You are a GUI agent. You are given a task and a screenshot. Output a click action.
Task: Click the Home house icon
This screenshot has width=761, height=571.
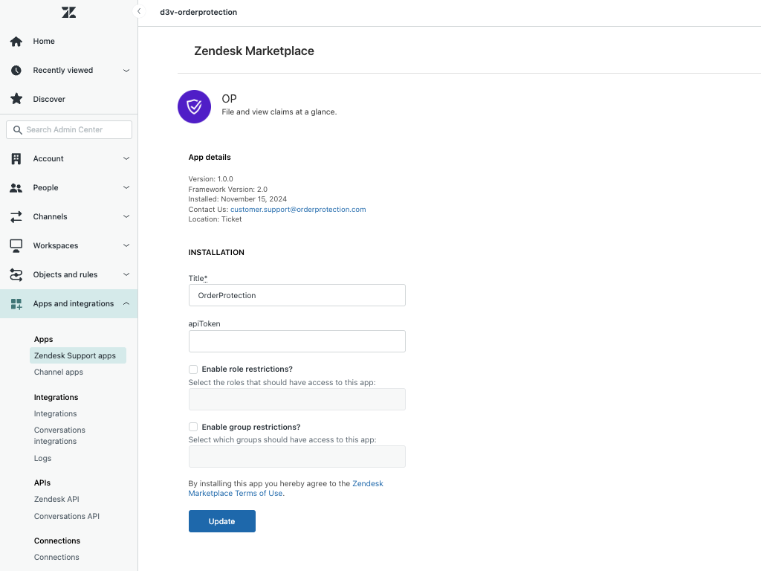coord(16,42)
